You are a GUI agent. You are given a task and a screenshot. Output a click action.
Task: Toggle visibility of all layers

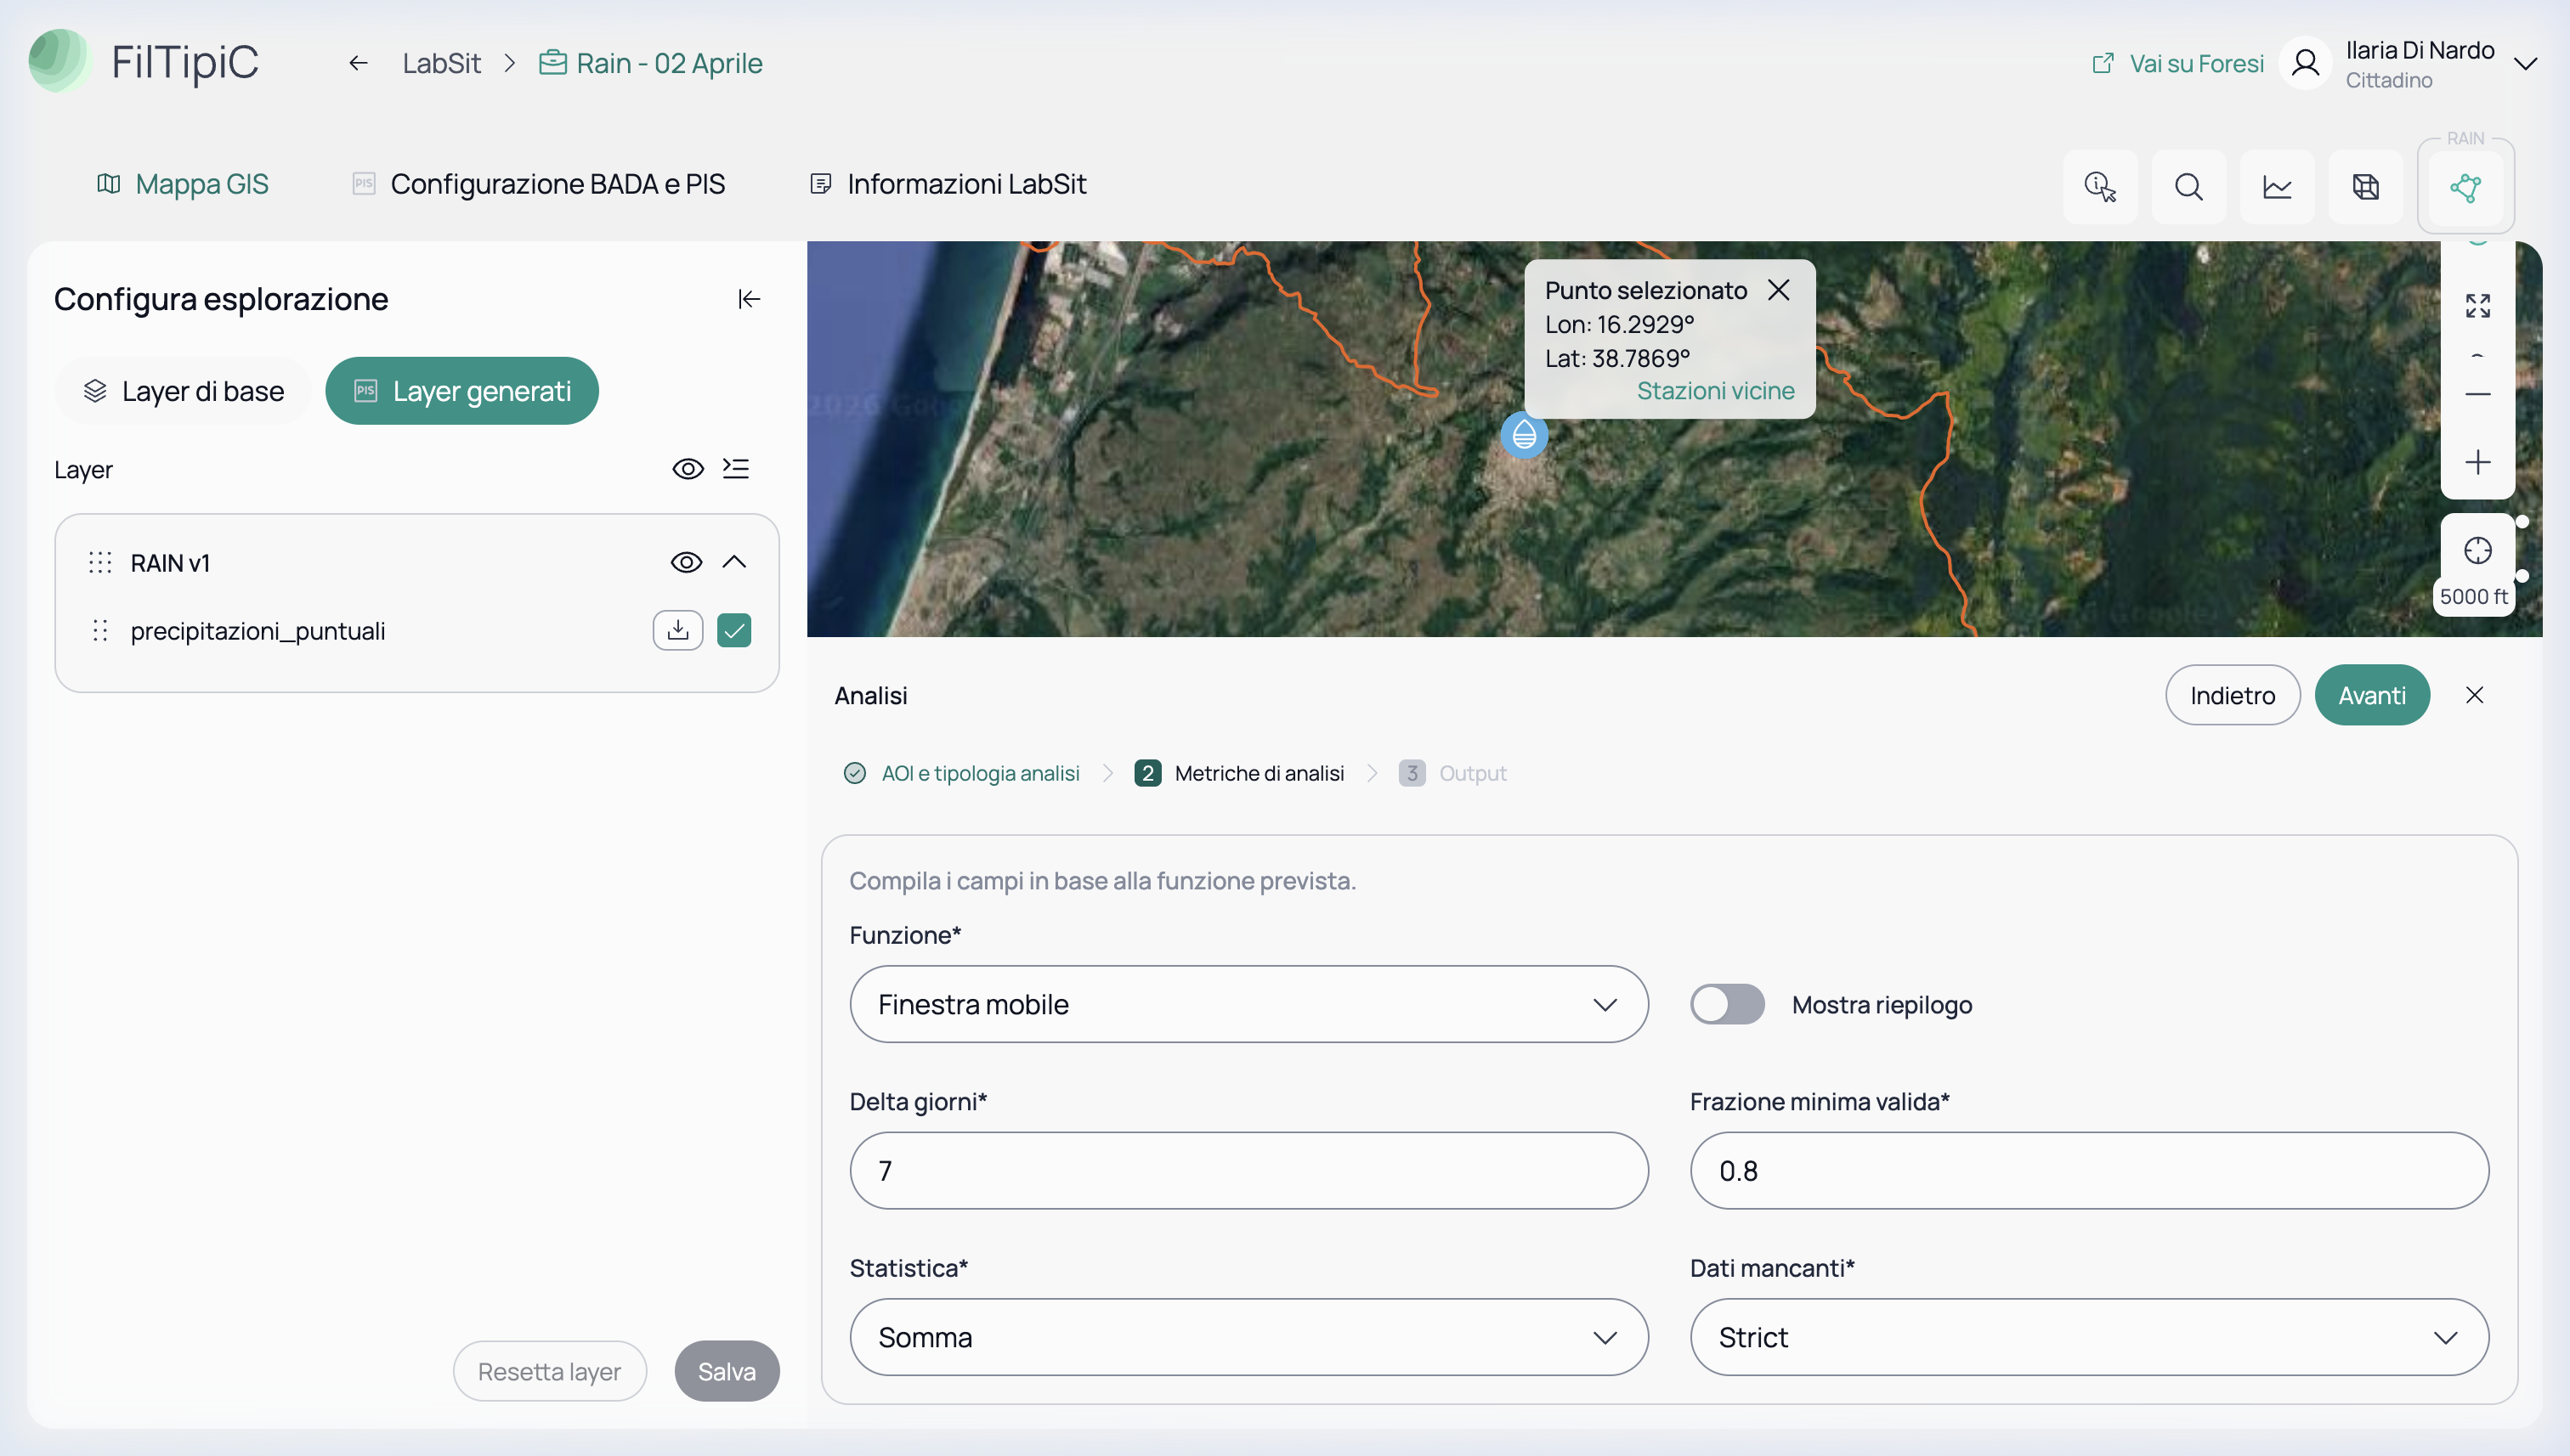pos(688,469)
